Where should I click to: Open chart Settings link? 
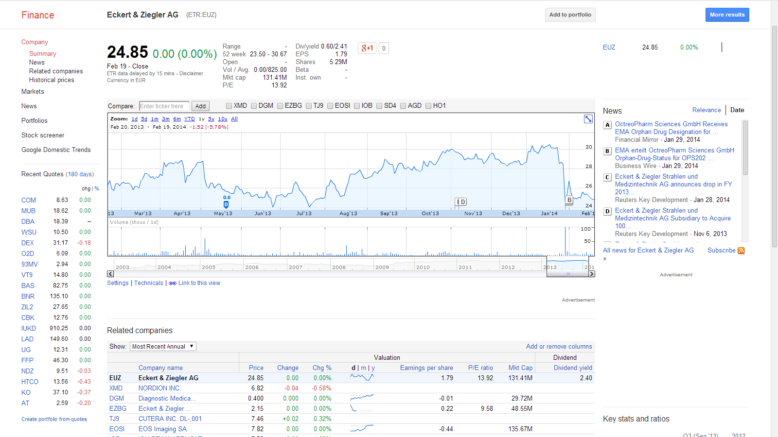tap(118, 283)
